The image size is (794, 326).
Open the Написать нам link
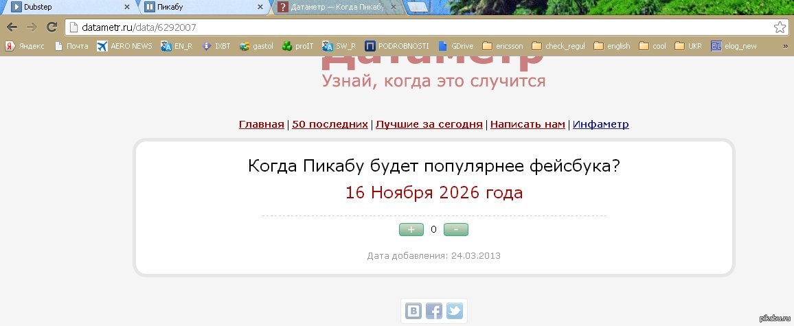point(528,124)
